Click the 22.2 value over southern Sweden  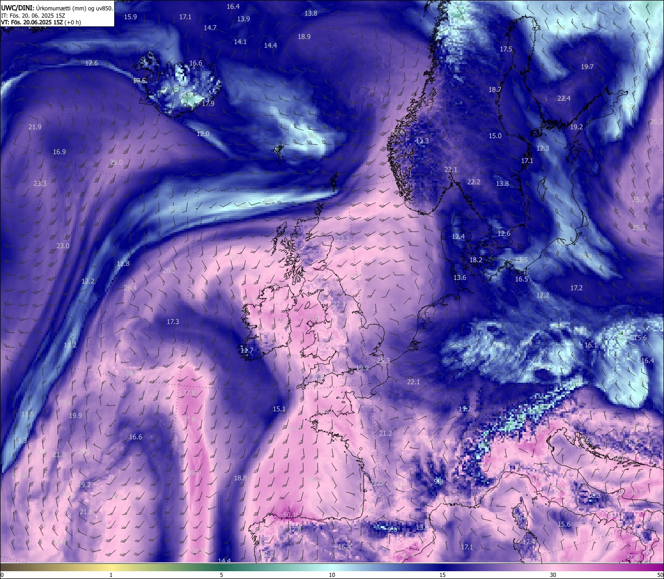tap(474, 182)
